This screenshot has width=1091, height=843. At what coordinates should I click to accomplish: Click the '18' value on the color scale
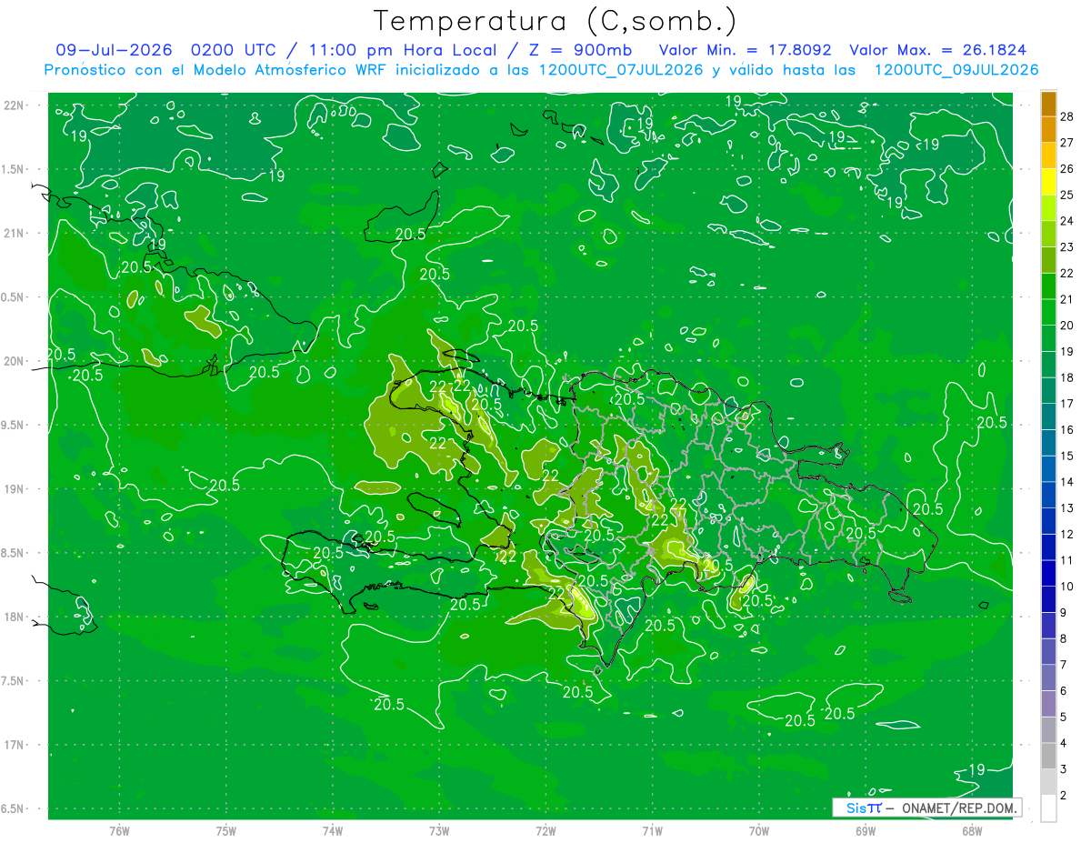click(1069, 377)
